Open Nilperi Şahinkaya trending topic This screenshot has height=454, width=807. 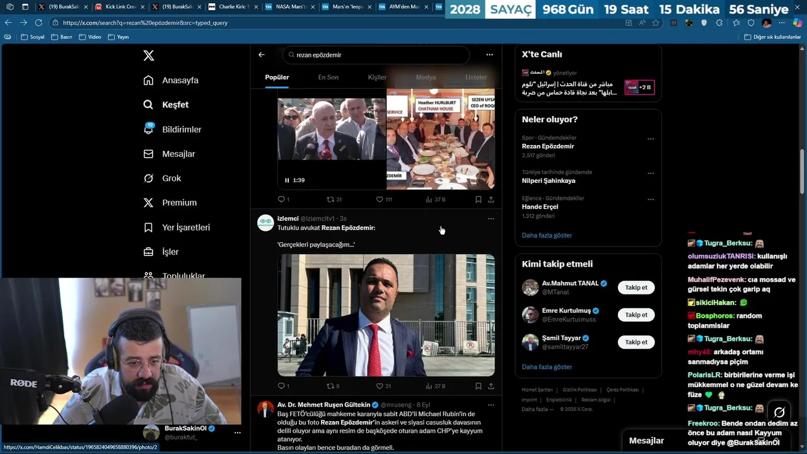[x=549, y=181]
